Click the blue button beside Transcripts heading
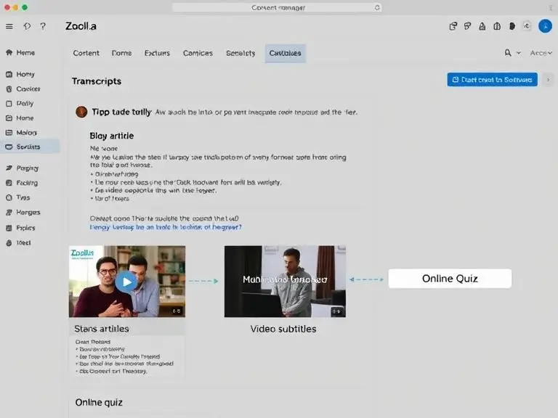Viewport: 558px width, 418px height. pos(492,80)
